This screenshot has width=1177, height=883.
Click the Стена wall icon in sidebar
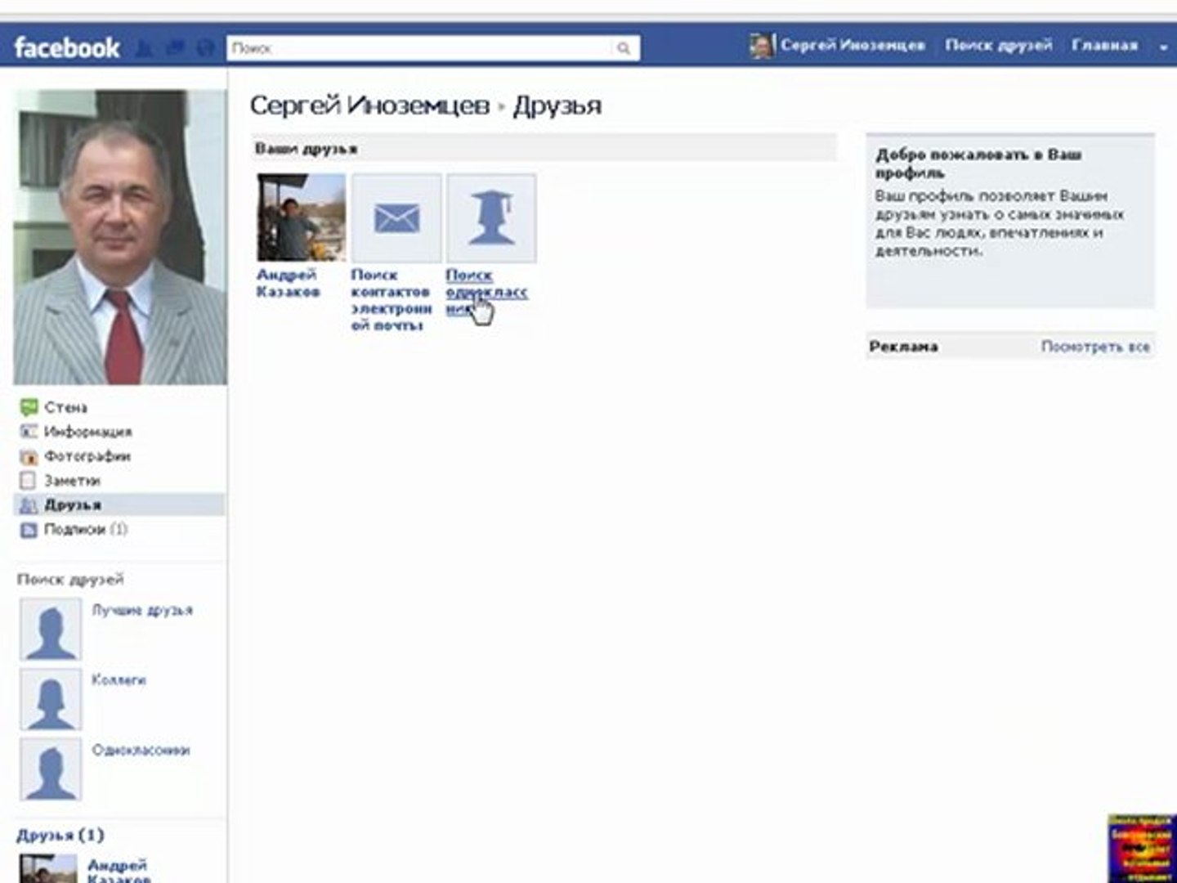[29, 407]
